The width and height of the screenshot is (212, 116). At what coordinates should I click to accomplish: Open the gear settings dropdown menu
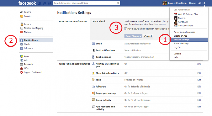pos(204,3)
